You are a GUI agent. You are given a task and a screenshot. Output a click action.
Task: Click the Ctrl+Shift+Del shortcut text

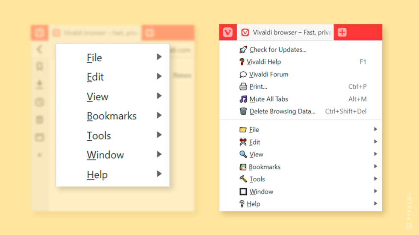(346, 111)
